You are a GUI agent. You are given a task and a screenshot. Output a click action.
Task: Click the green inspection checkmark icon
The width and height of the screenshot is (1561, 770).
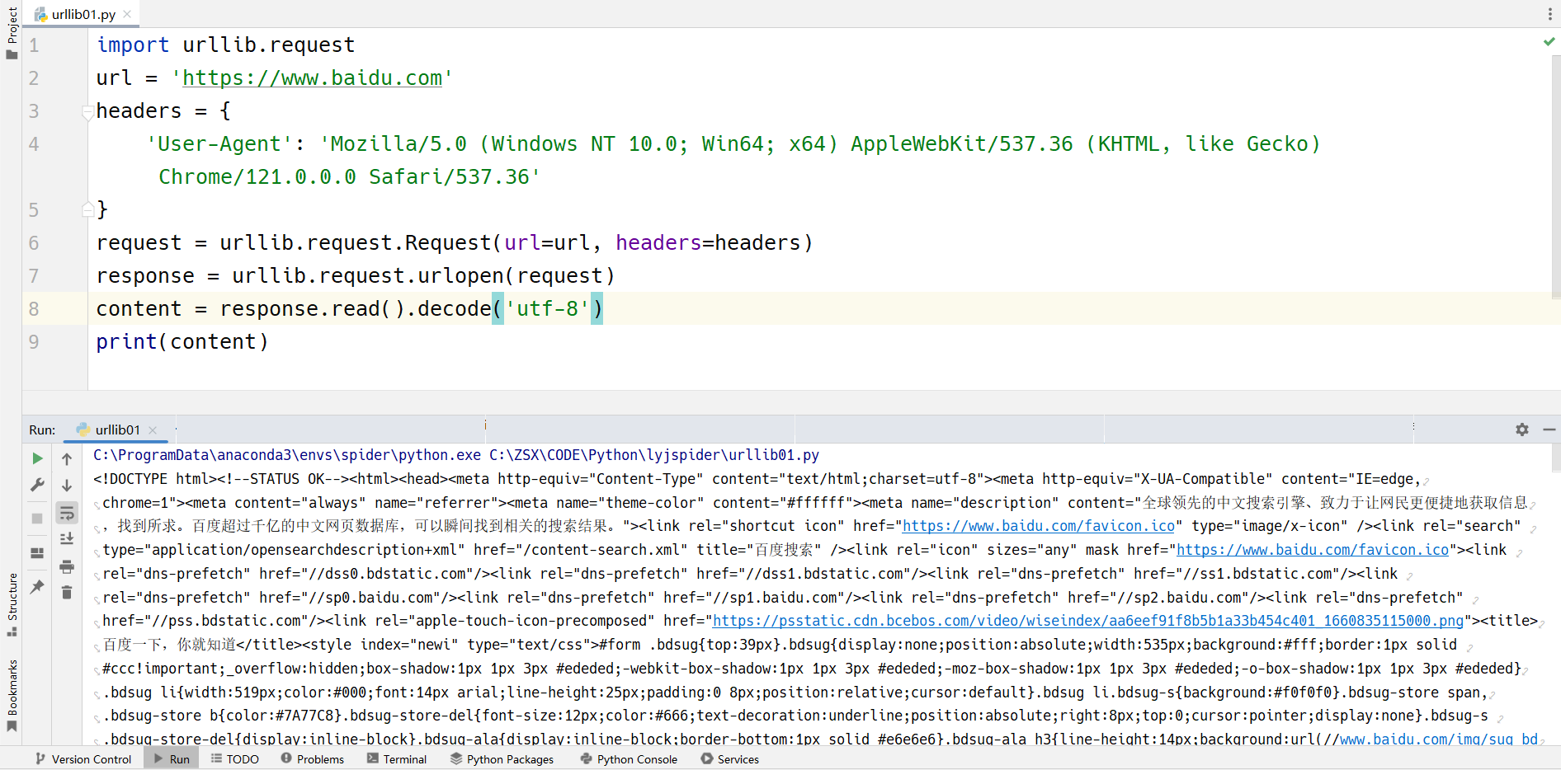tap(1549, 41)
